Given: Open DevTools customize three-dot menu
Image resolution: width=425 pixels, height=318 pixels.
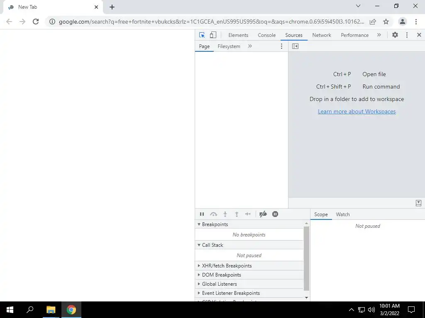Looking at the screenshot, I should tap(407, 35).
